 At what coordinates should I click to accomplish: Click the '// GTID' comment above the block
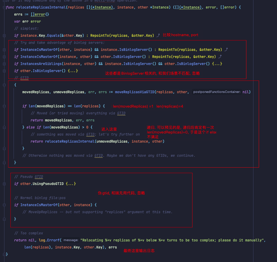(x=21, y=78)
